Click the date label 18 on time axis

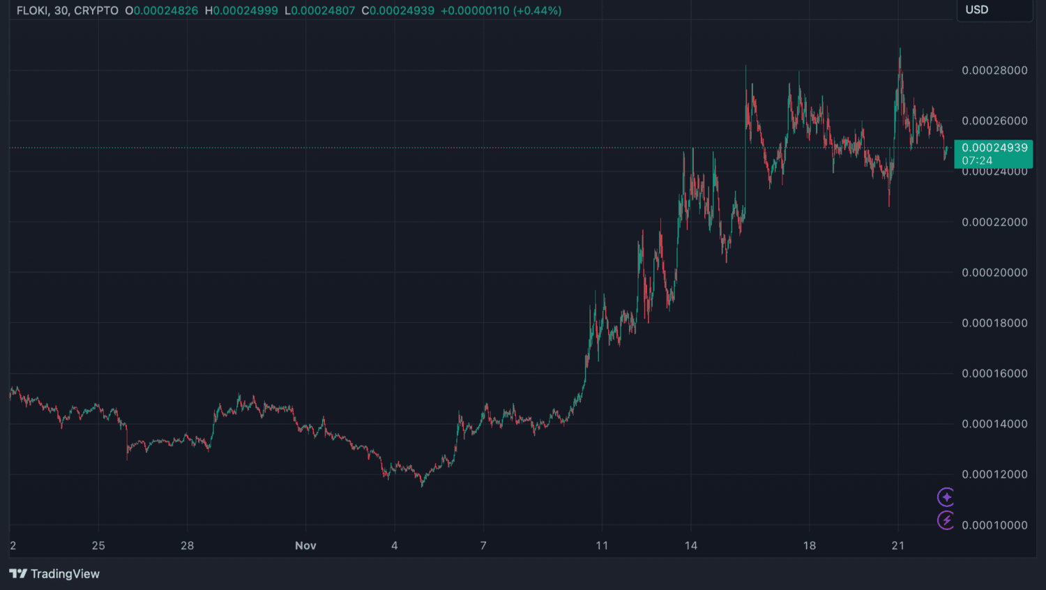[810, 545]
